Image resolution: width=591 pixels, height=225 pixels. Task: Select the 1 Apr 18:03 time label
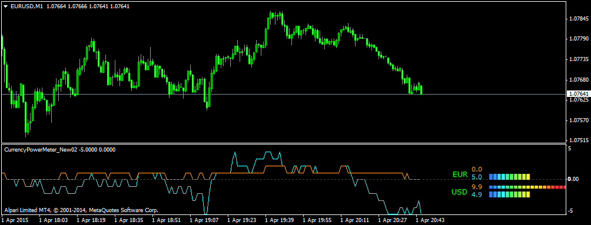(54, 220)
